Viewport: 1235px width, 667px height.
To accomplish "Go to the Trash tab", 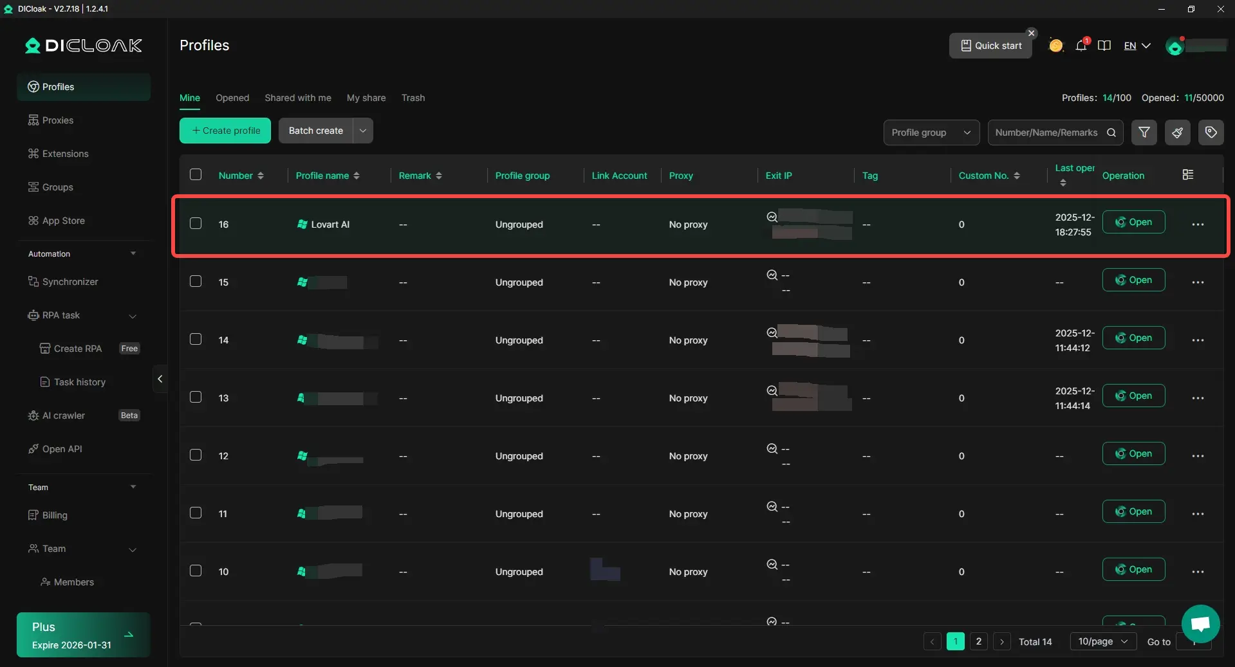I will click(x=413, y=98).
